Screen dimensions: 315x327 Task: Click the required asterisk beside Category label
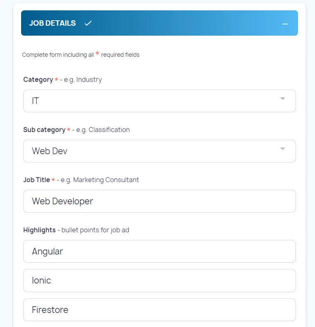(56, 80)
